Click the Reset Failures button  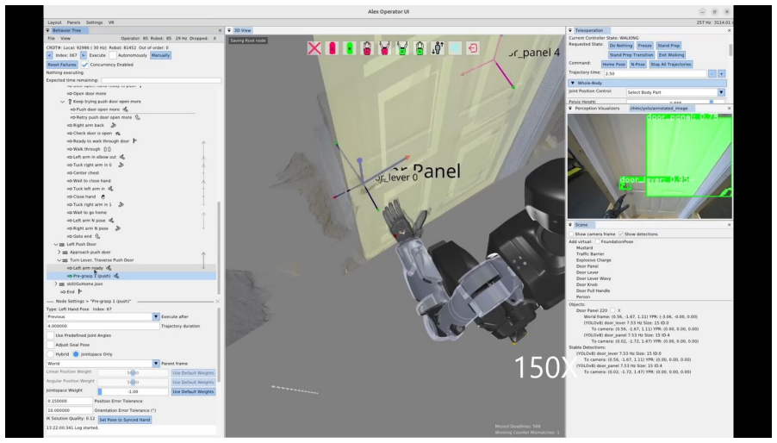pyautogui.click(x=62, y=65)
